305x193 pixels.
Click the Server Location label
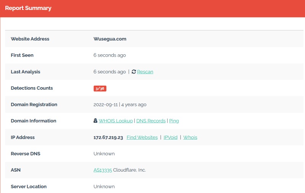click(29, 187)
